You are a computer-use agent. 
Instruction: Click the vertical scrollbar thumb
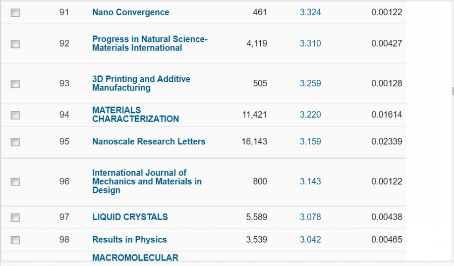click(452, 91)
